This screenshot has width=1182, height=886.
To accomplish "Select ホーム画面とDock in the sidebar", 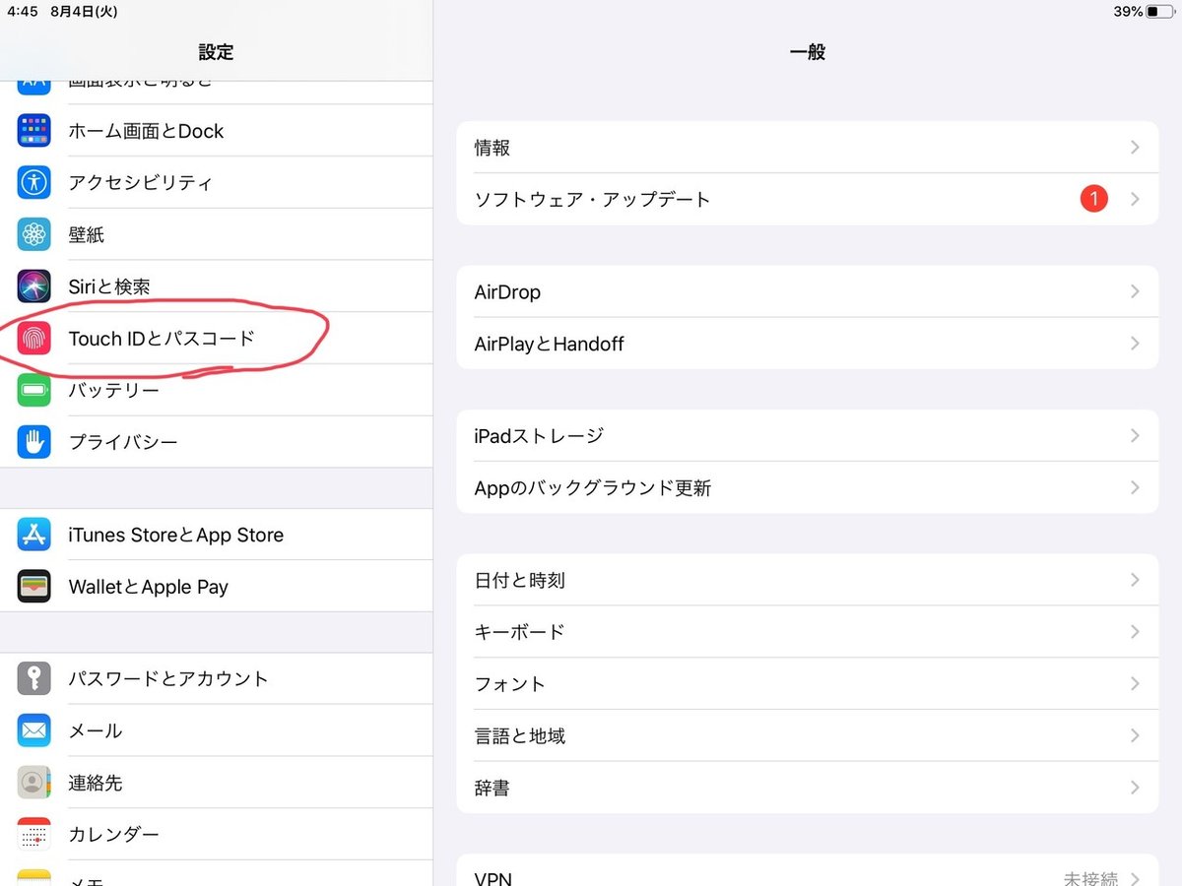I will point(148,130).
